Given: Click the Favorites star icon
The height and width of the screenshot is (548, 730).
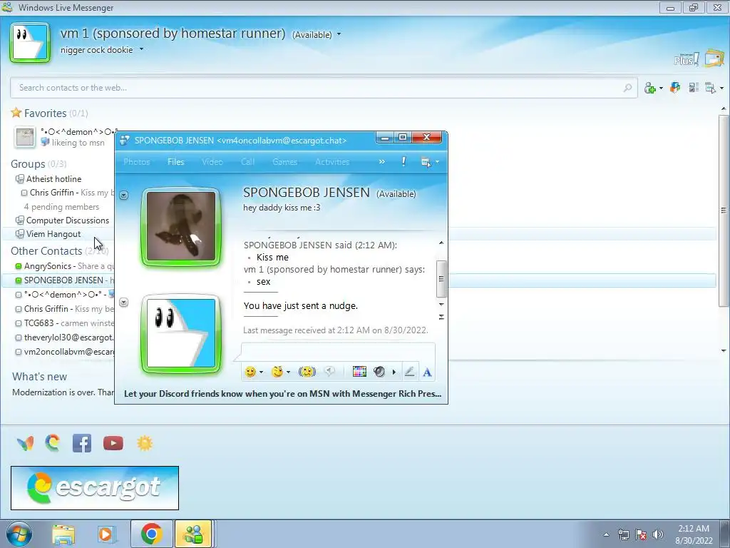Looking at the screenshot, I should 16,113.
